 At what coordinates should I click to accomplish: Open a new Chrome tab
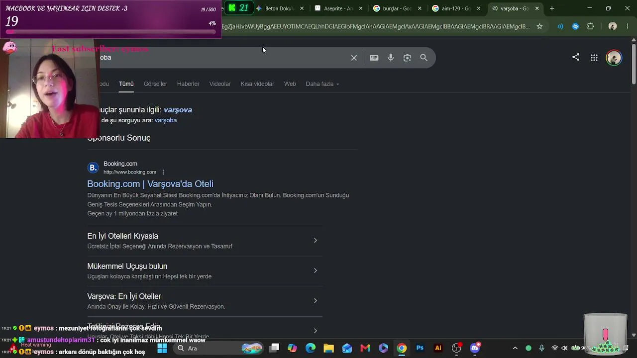coord(552,8)
